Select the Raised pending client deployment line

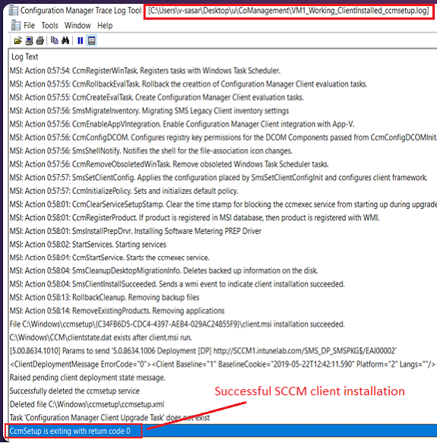223,378
